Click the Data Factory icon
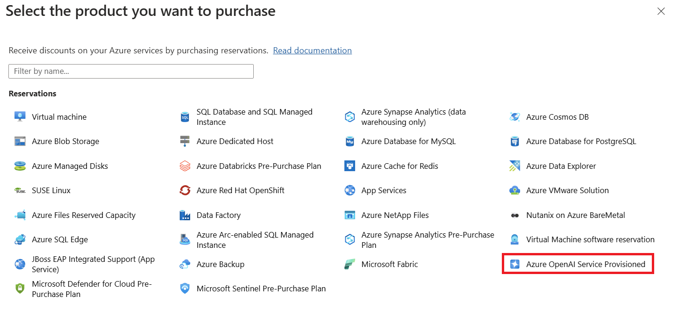This screenshot has width=678, height=318. click(185, 215)
